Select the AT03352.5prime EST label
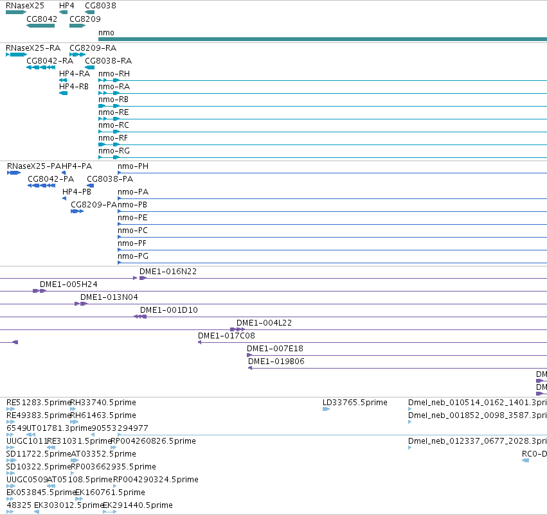547x515 pixels. pos(103,454)
